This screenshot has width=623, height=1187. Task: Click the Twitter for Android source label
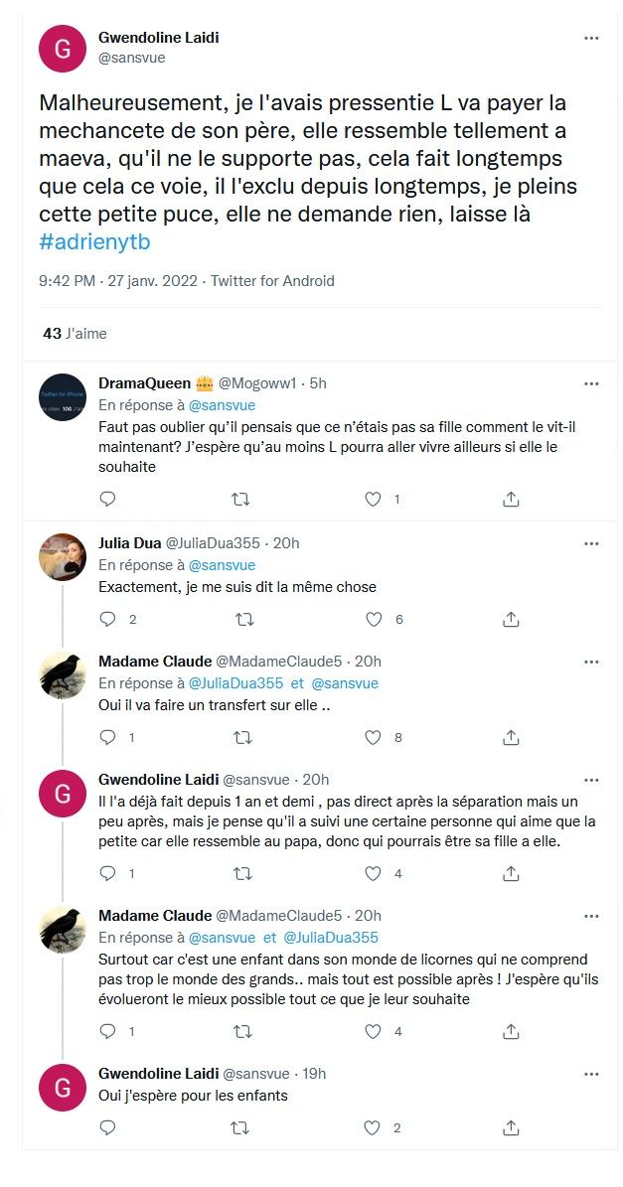click(272, 281)
